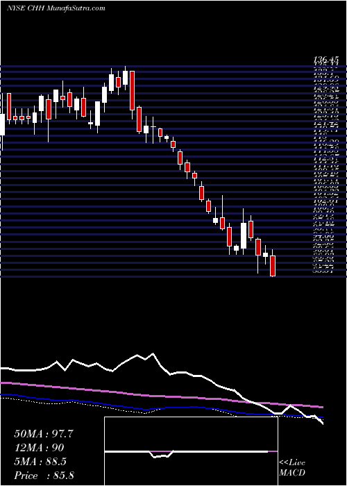This screenshot has width=347, height=486.
Task: Click the 136.45 top price label
Action: tap(327, 60)
